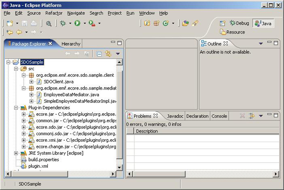Open the Navigate menu
The height and width of the screenshot is (190, 284).
[76, 13]
